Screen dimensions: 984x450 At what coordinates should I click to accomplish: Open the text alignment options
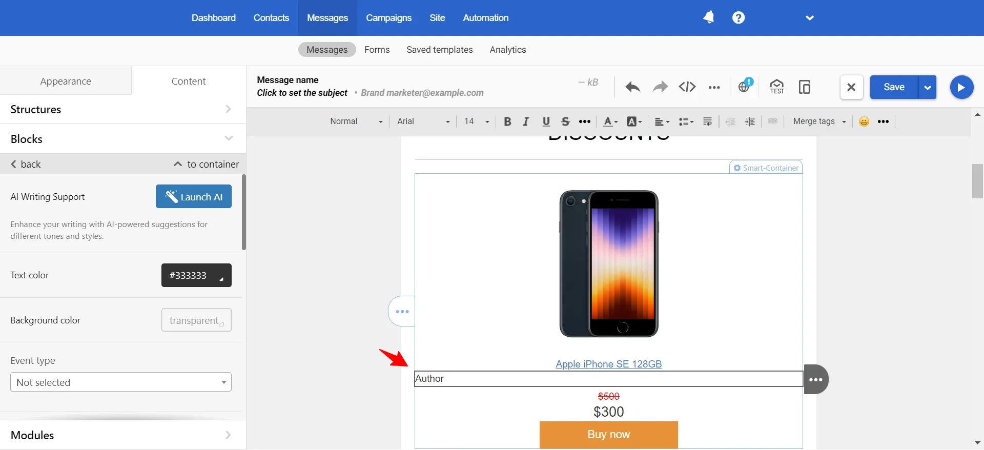point(662,121)
